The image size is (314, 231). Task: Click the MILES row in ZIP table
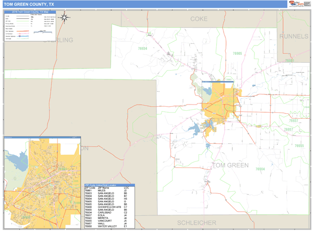(109, 191)
